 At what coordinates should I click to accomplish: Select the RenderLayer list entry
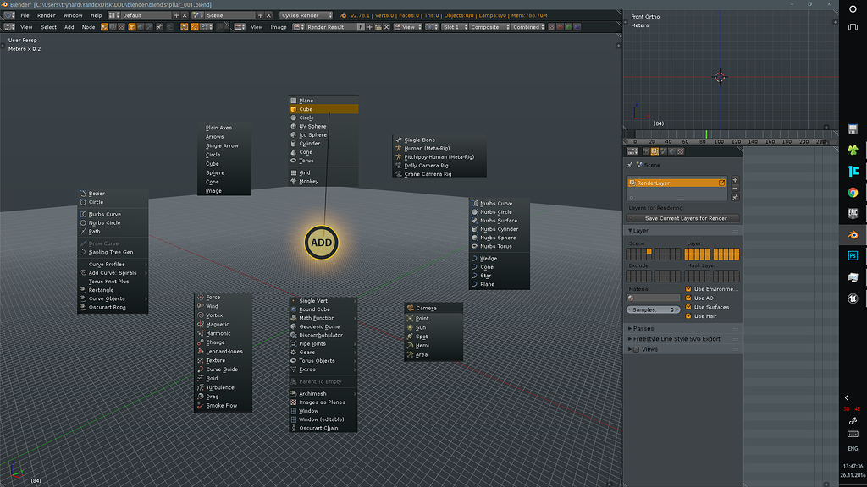(x=676, y=183)
